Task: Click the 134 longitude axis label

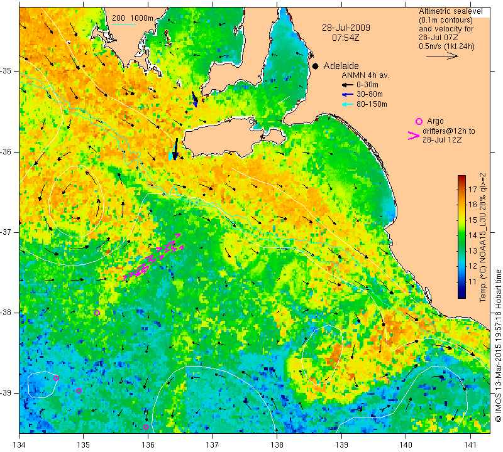Action: coord(19,444)
